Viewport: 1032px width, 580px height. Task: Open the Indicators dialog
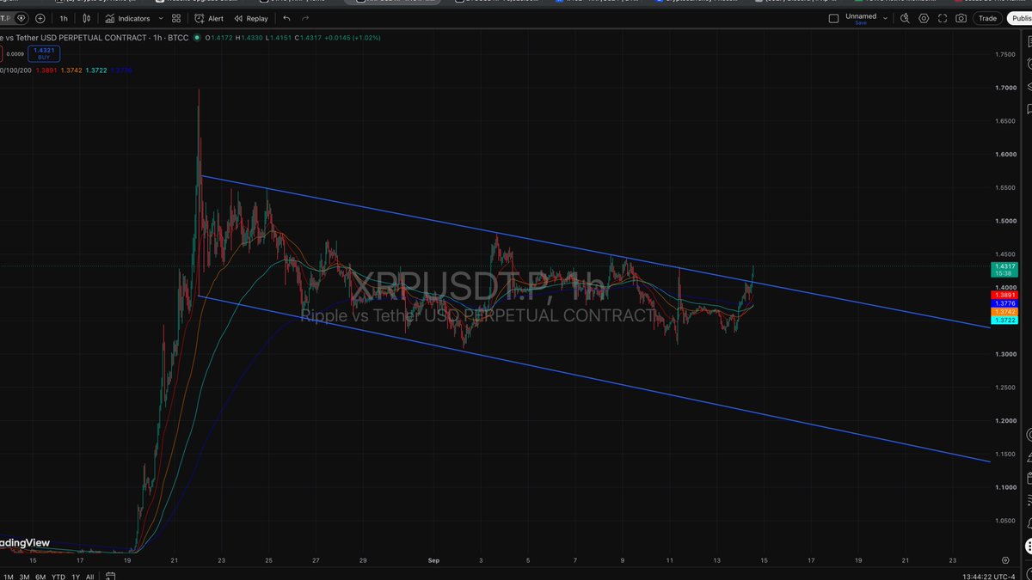tap(129, 18)
